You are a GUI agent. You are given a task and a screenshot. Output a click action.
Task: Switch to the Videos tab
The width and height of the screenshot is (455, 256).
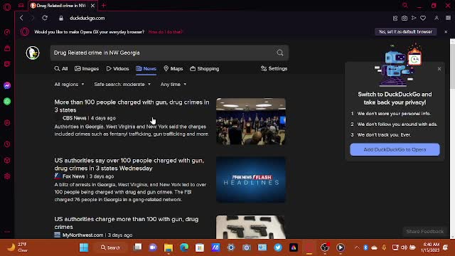(x=117, y=69)
